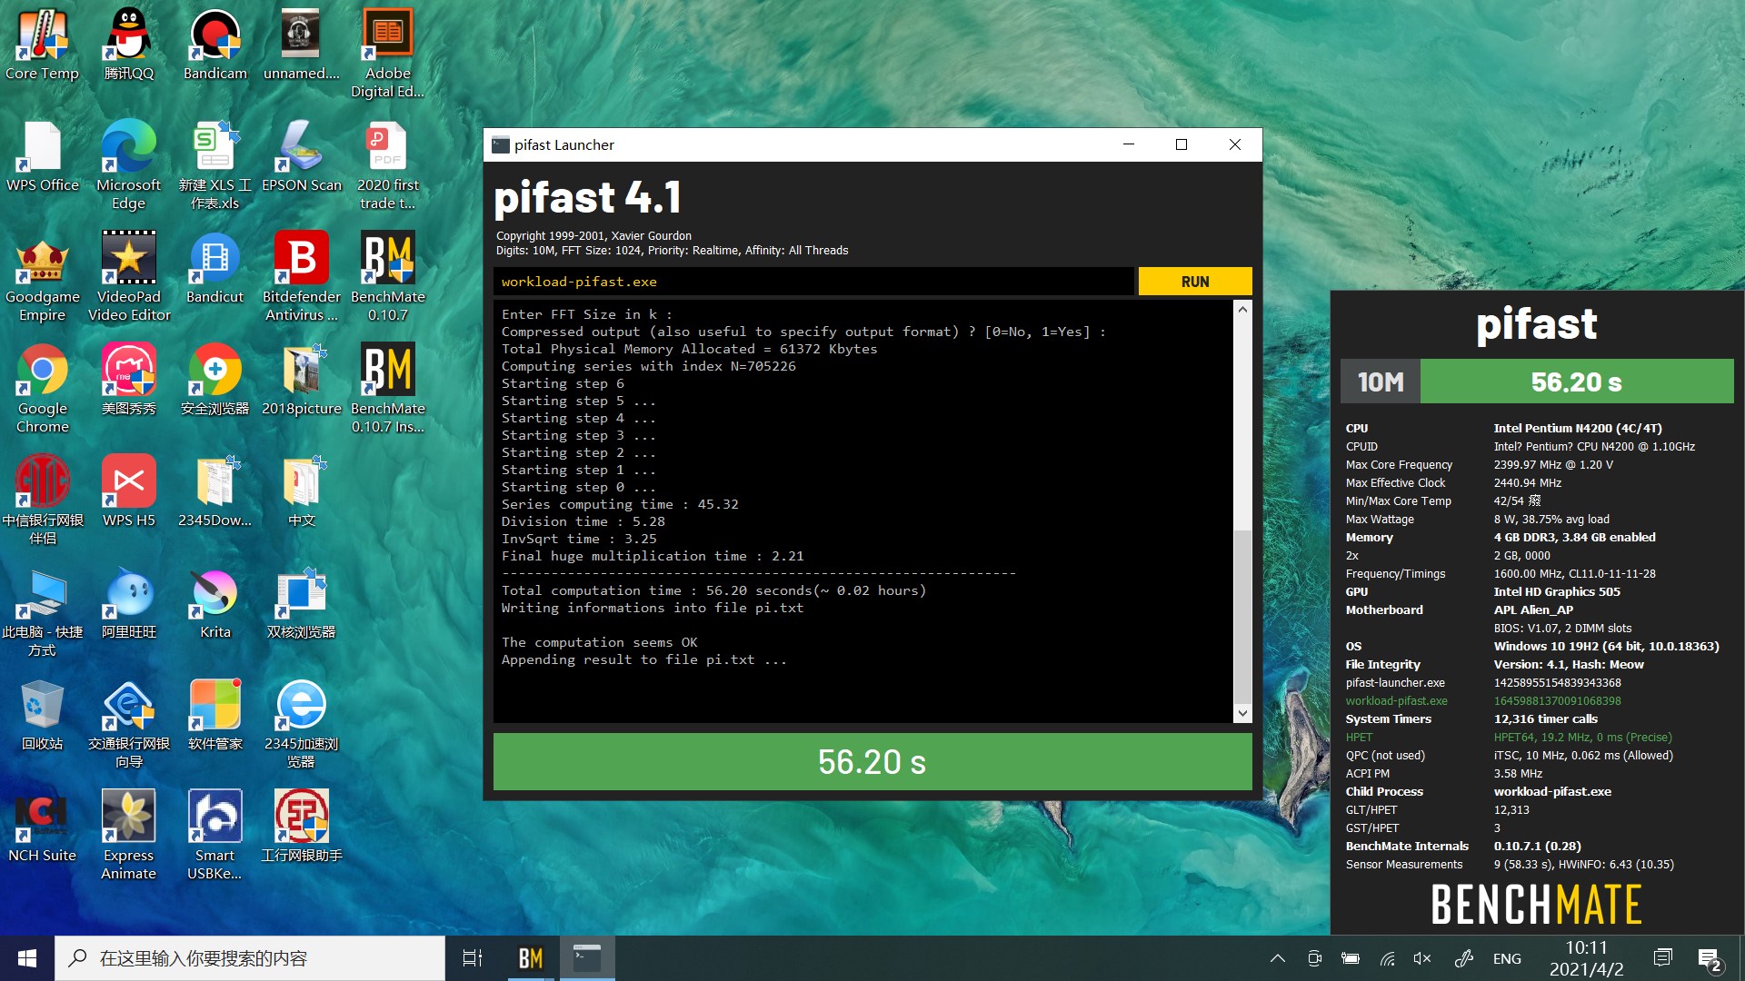Image resolution: width=1745 pixels, height=981 pixels.
Task: Open the 2020 first trade PDF file
Action: pos(388,164)
